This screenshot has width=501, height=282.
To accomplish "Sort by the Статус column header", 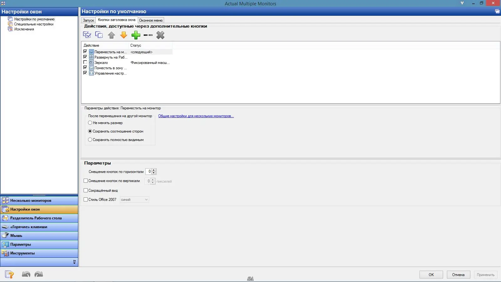I will pyautogui.click(x=151, y=45).
